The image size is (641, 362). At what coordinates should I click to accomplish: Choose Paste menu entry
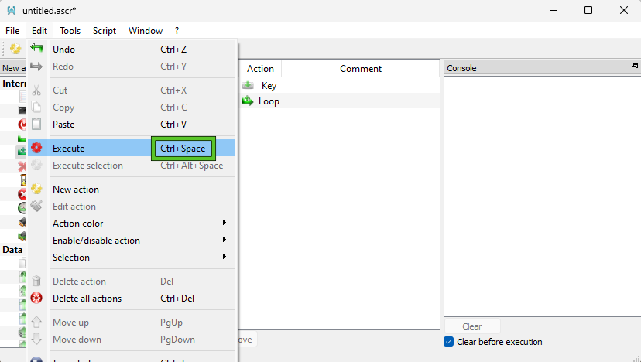132,125
